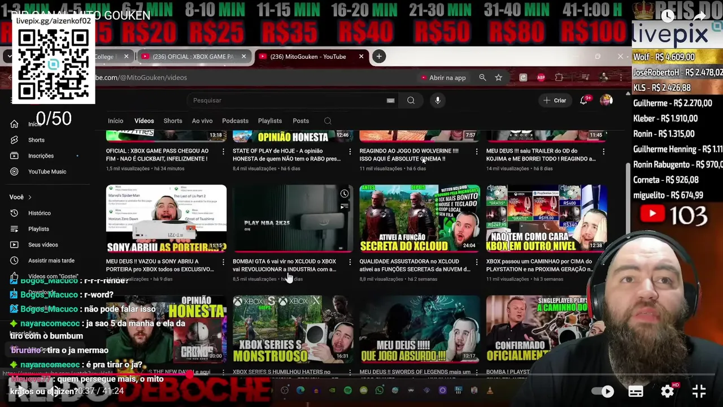723x407 pixels.
Task: Click the Criar create button
Action: coord(555,101)
